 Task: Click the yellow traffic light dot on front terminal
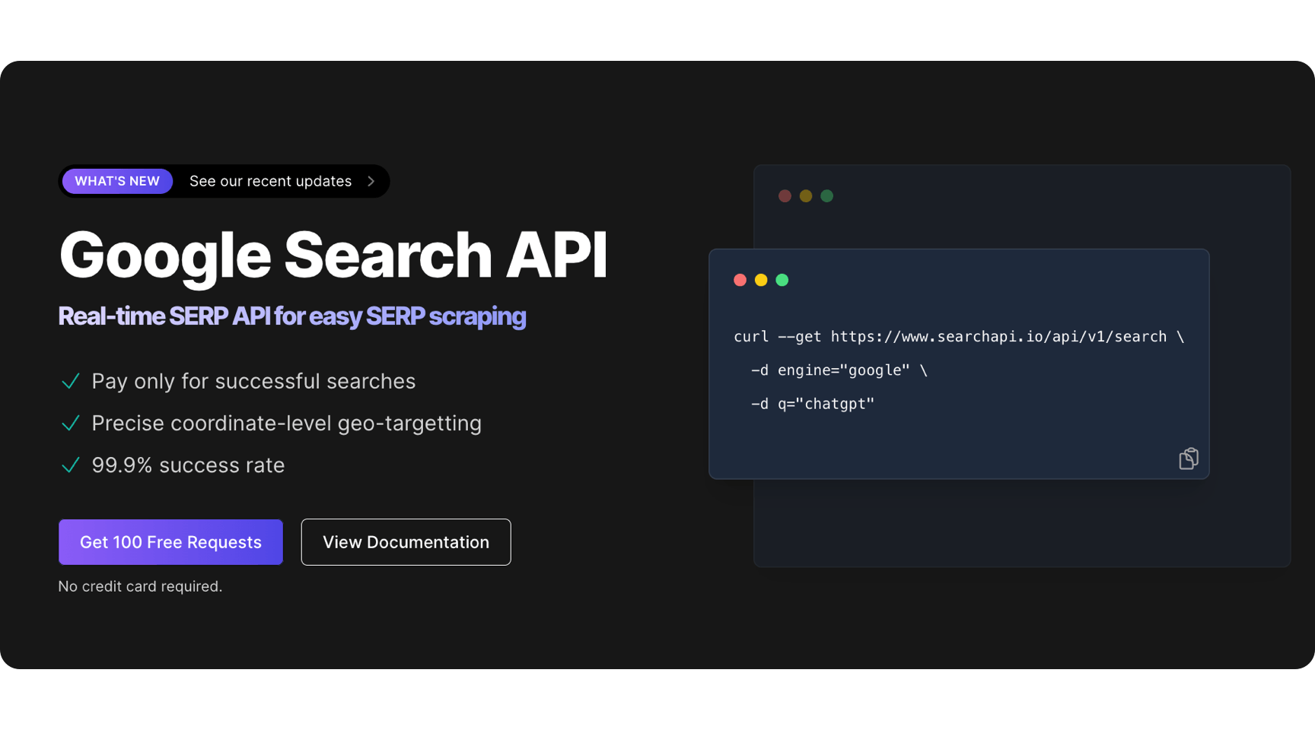tap(761, 280)
